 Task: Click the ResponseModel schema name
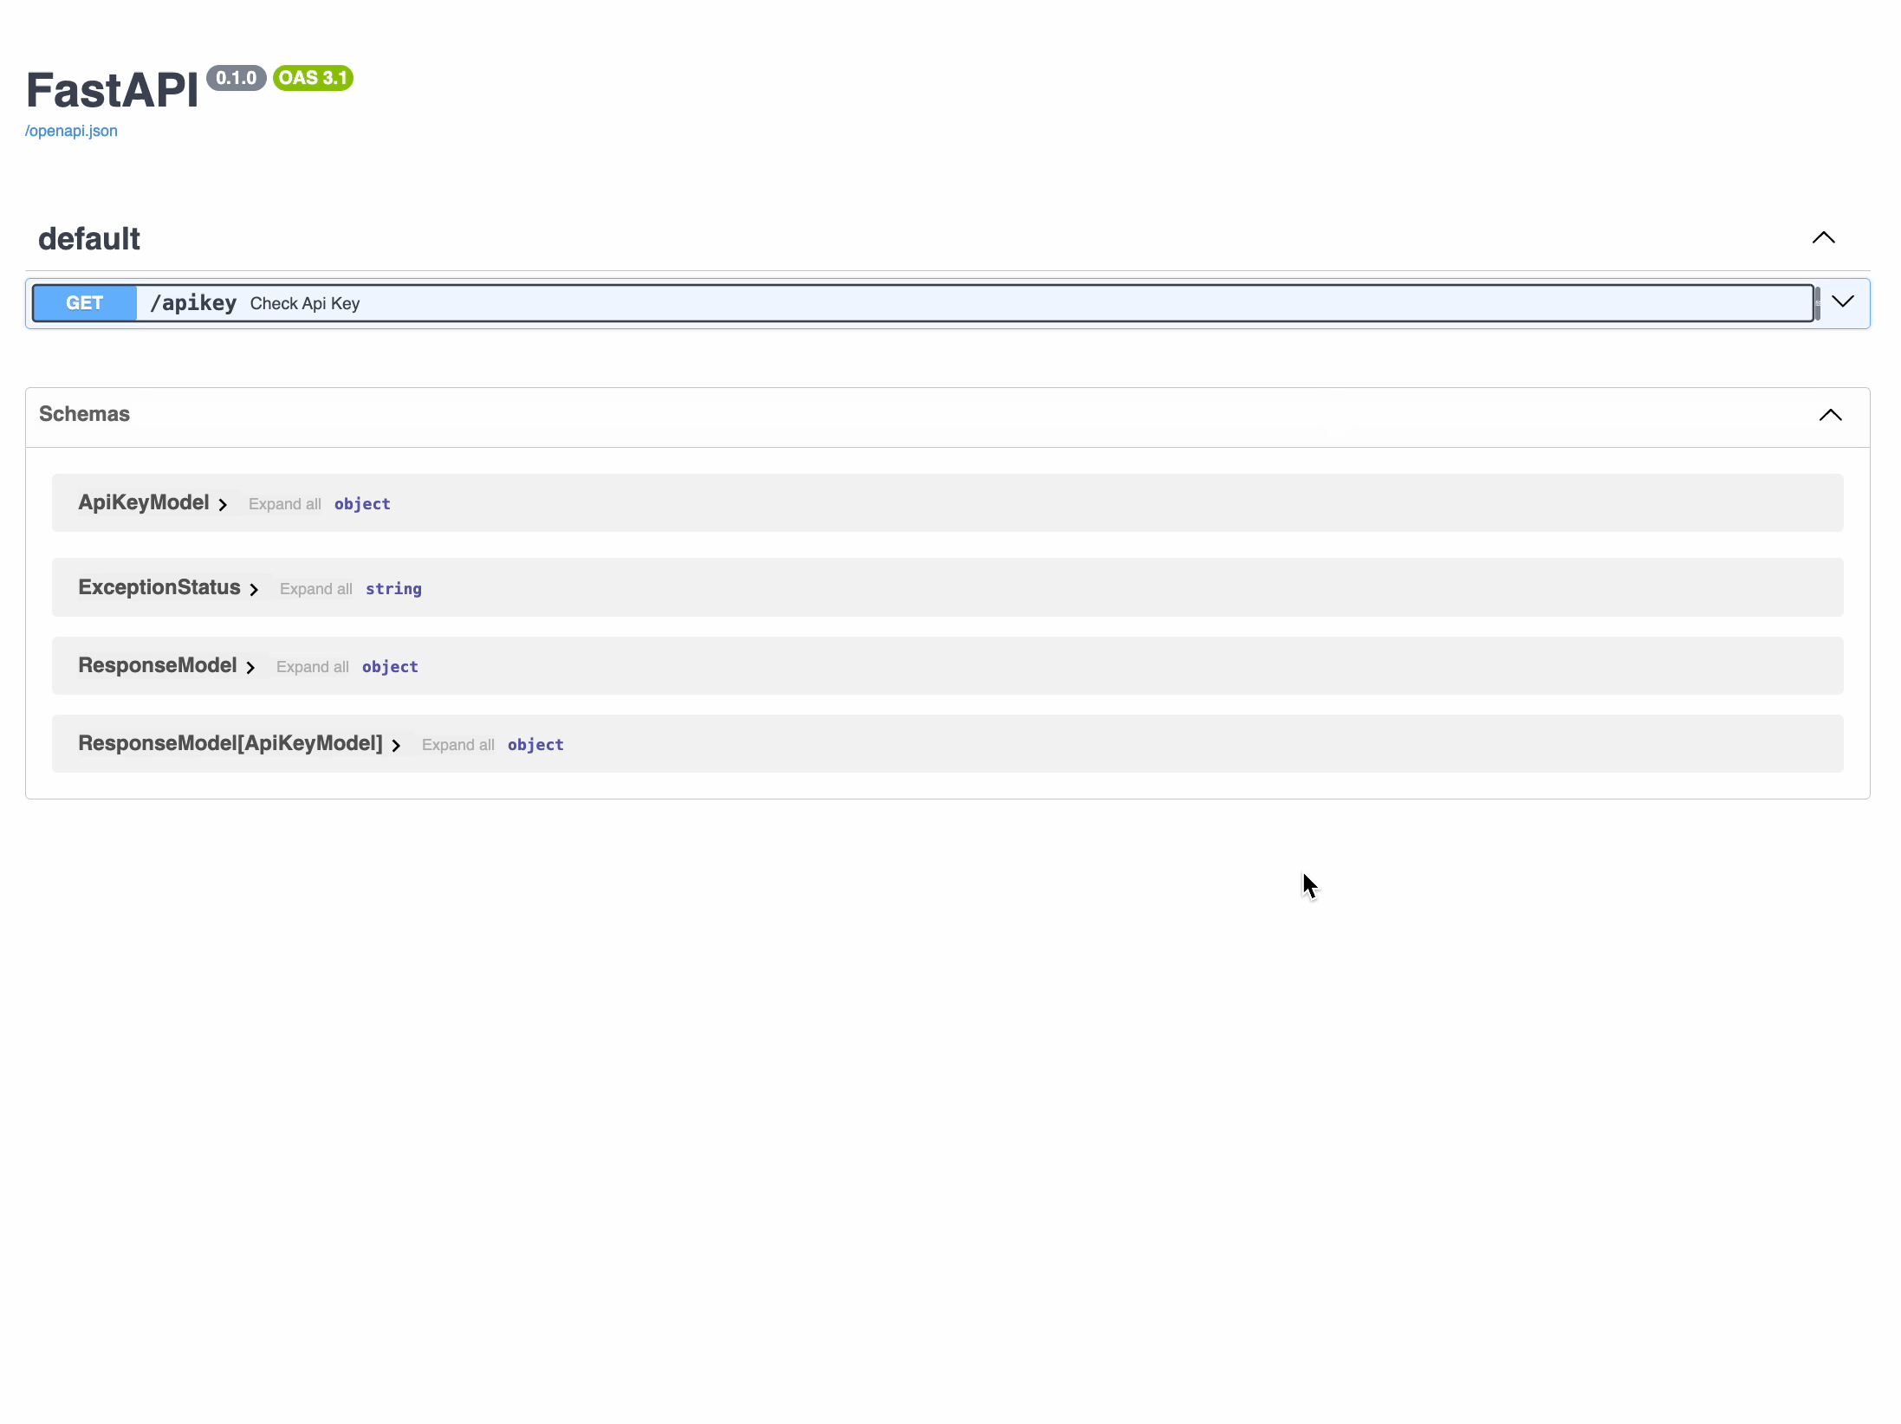click(x=158, y=665)
